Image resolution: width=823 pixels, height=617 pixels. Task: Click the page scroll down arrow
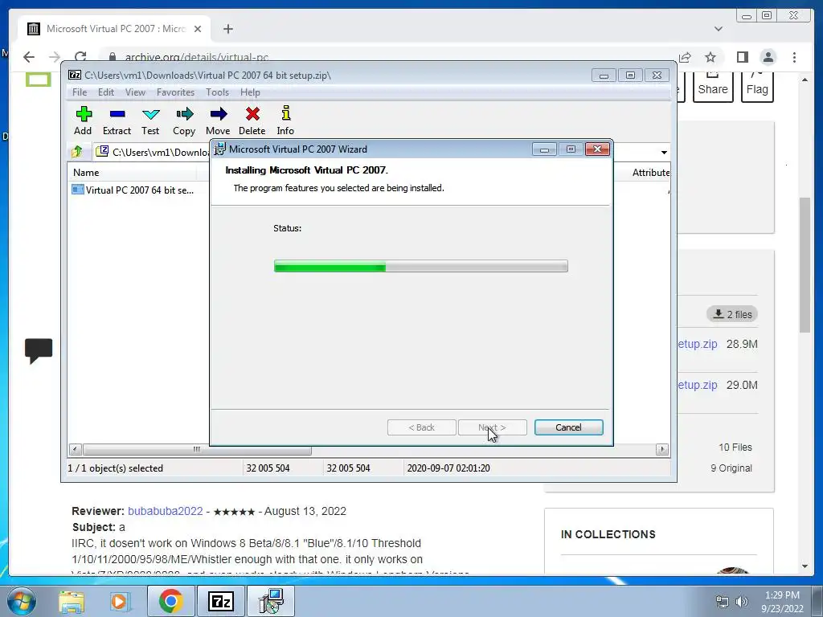[805, 566]
